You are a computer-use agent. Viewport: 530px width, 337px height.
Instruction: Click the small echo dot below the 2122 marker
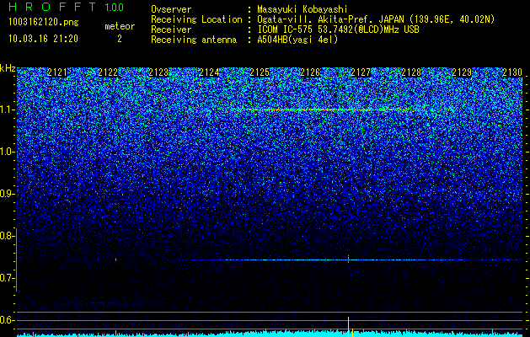(x=116, y=259)
